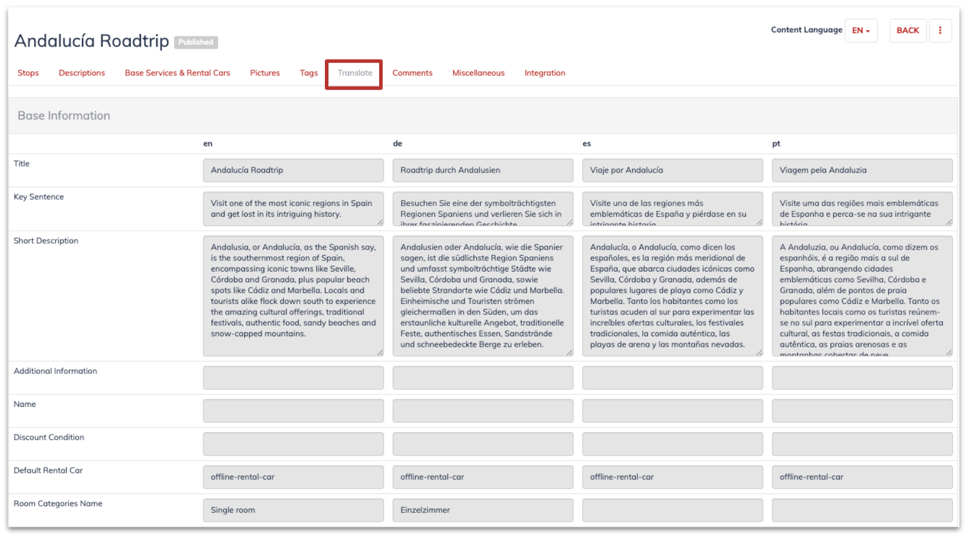The width and height of the screenshot is (967, 537).
Task: Open the Content Language EN dropdown
Action: (861, 31)
